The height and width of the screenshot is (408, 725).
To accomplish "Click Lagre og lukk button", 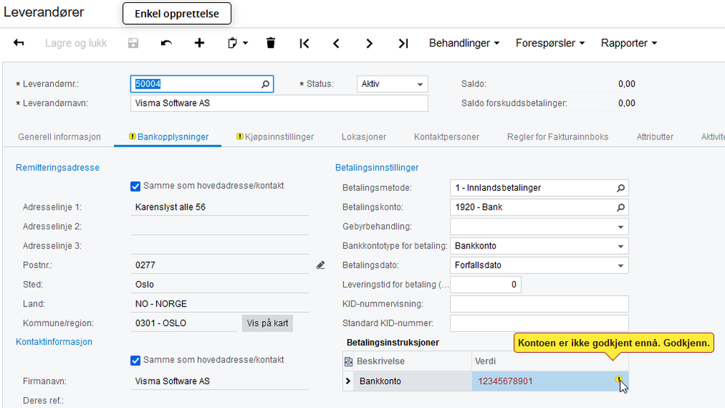I will (x=75, y=43).
